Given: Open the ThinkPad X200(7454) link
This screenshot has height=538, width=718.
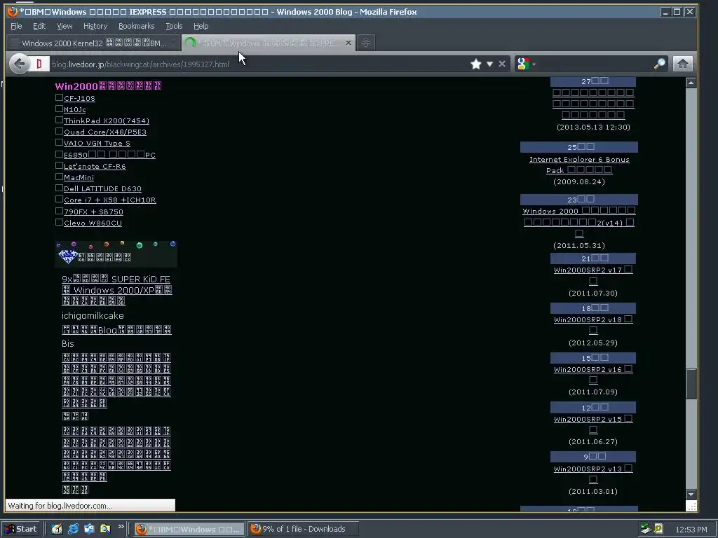Looking at the screenshot, I should coord(107,120).
